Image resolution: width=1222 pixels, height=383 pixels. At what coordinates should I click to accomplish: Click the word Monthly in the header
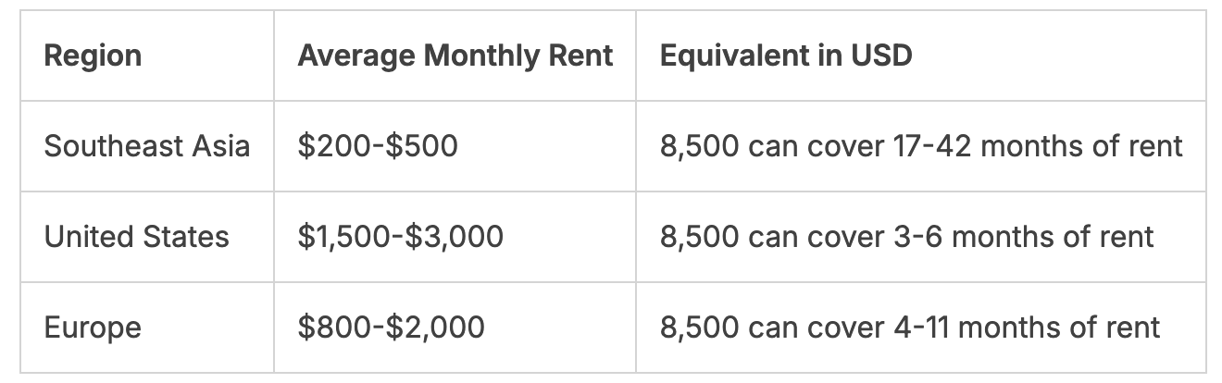(x=480, y=56)
